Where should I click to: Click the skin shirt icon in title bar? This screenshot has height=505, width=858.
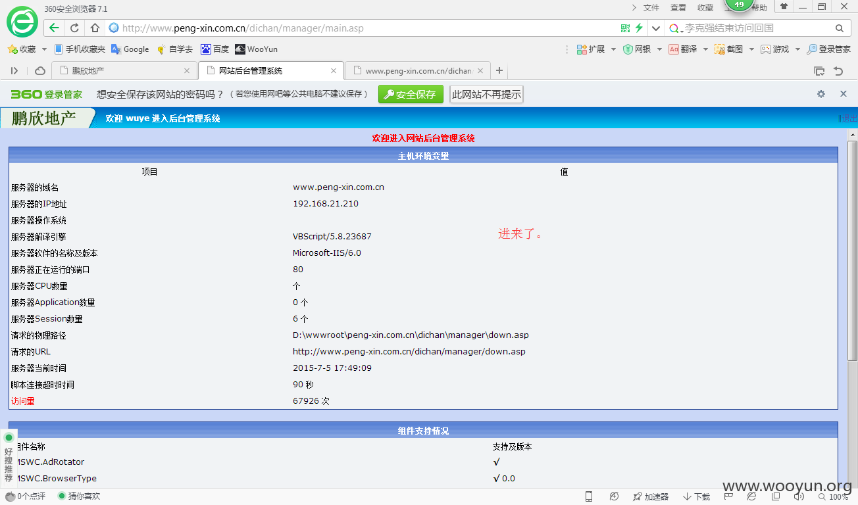click(x=783, y=7)
